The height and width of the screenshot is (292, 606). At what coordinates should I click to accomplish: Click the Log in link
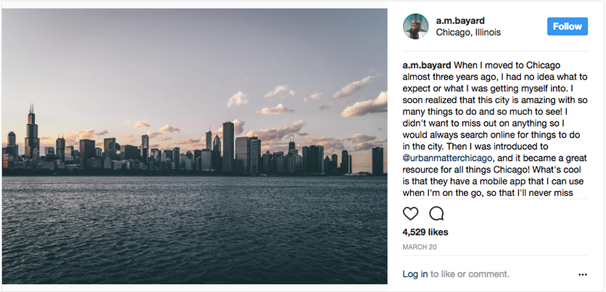click(415, 274)
